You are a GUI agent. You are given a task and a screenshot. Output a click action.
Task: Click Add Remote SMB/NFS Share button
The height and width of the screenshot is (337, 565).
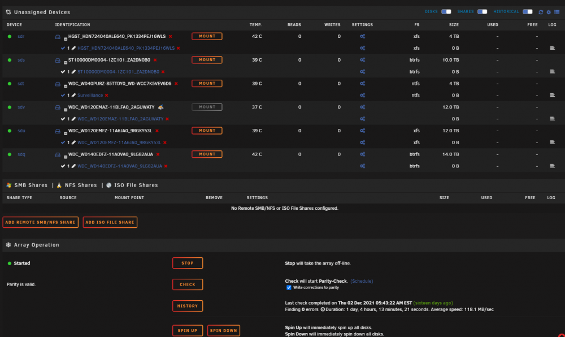tap(40, 222)
